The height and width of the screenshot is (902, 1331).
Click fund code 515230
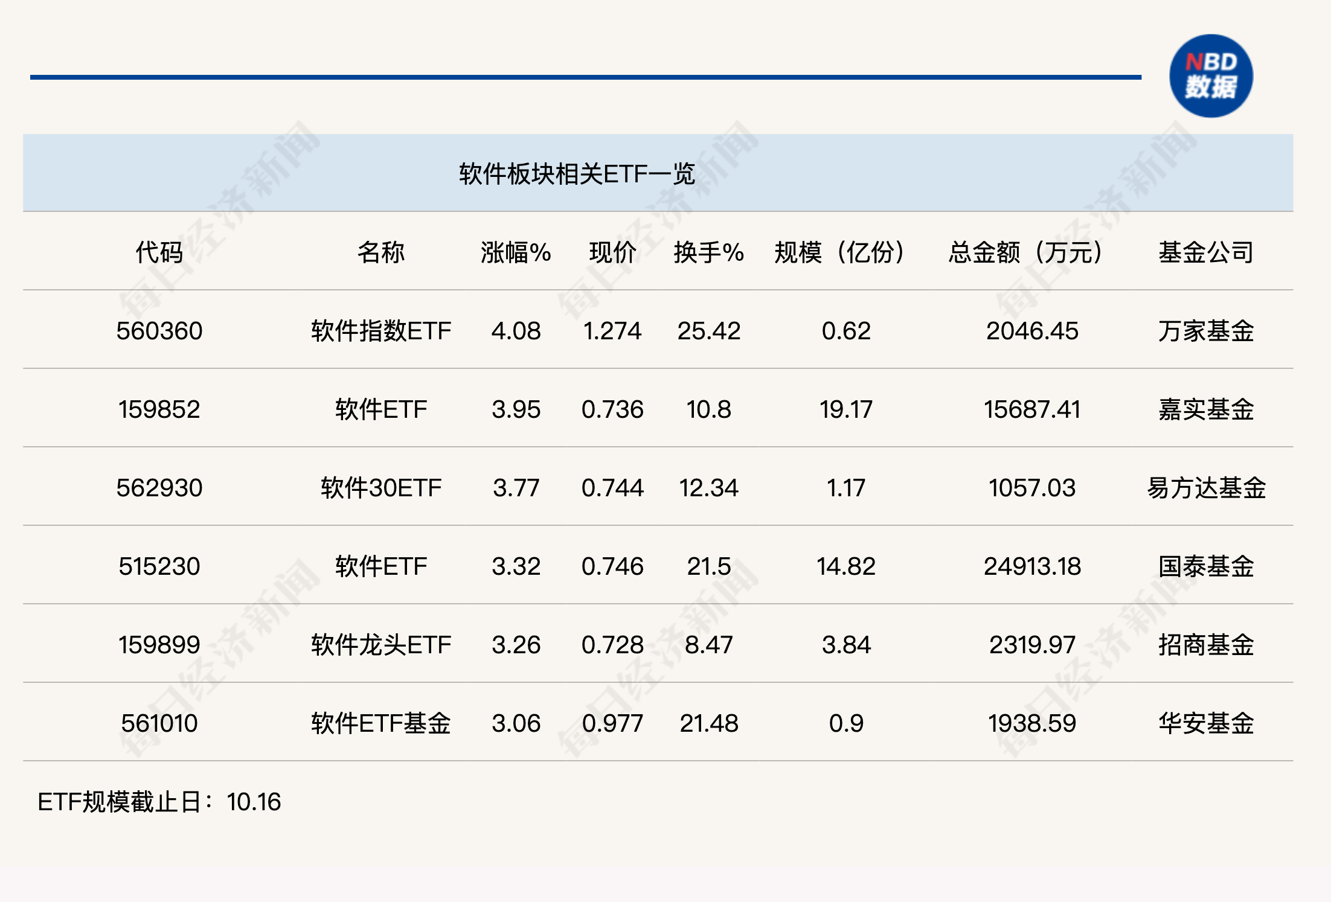click(x=159, y=566)
